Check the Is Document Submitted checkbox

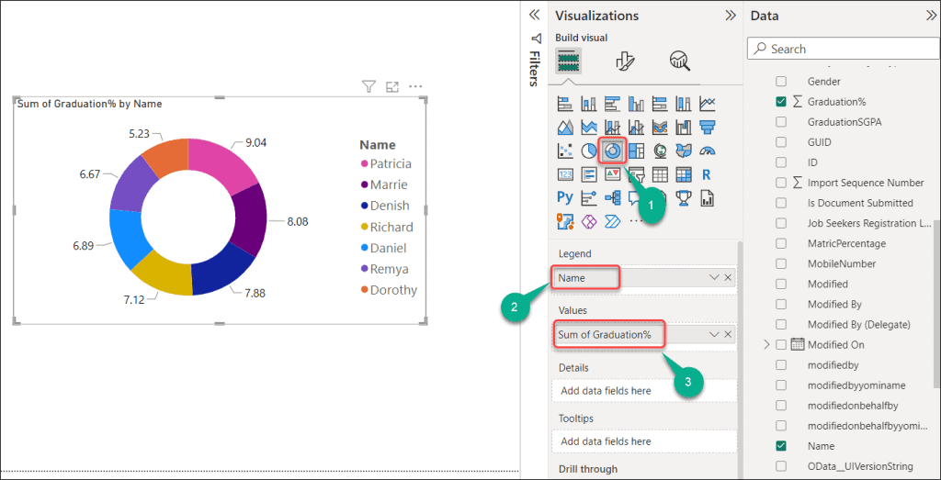[x=781, y=203]
